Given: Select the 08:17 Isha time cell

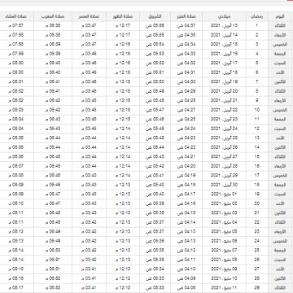Looking at the screenshot, I should click(16, 288).
